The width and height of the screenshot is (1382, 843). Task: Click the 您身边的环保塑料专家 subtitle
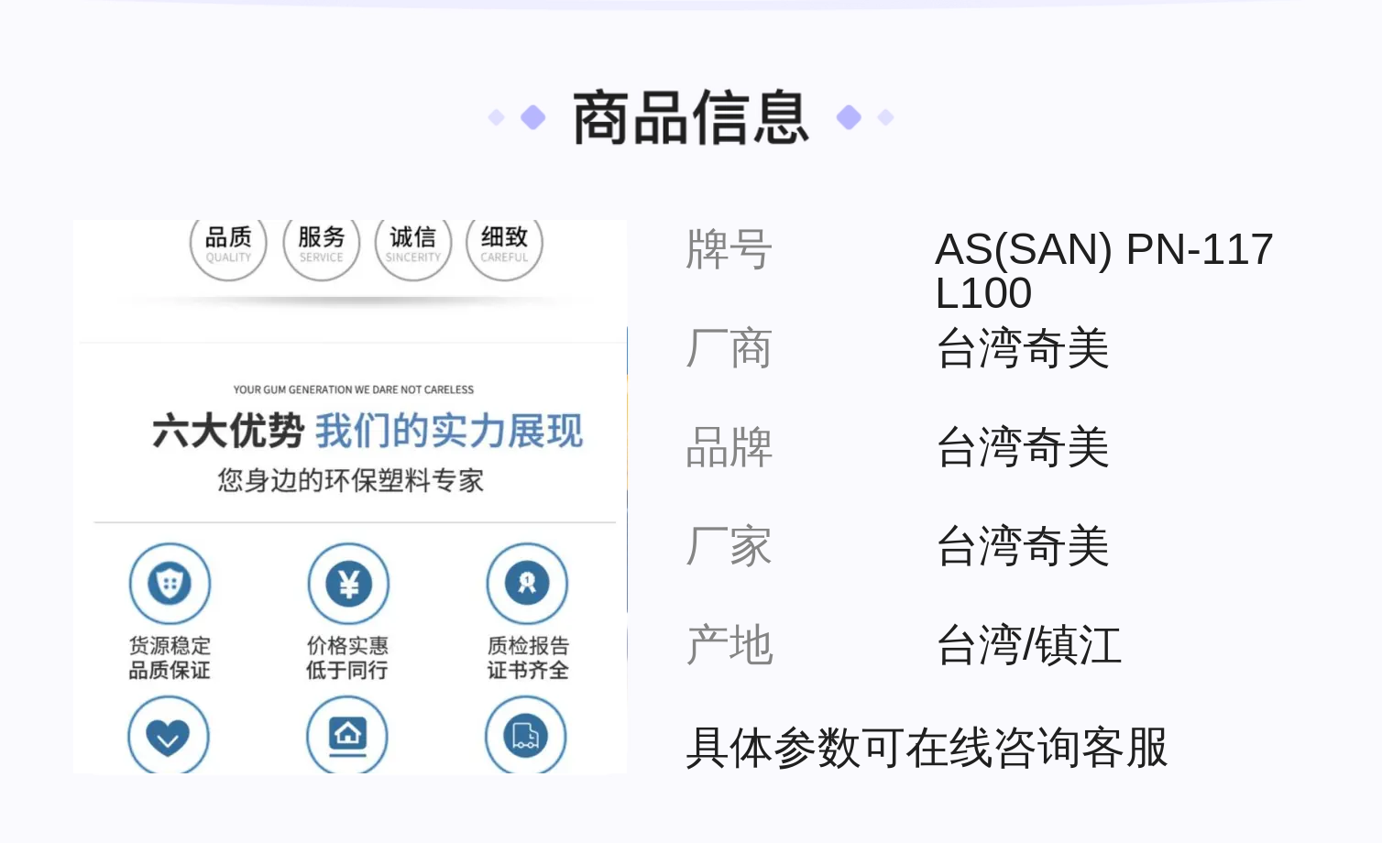pos(350,480)
